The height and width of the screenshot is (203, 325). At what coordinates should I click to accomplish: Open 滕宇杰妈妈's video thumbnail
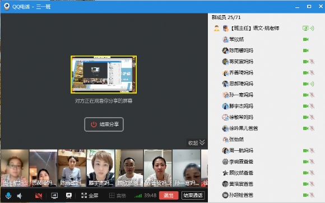100,168
